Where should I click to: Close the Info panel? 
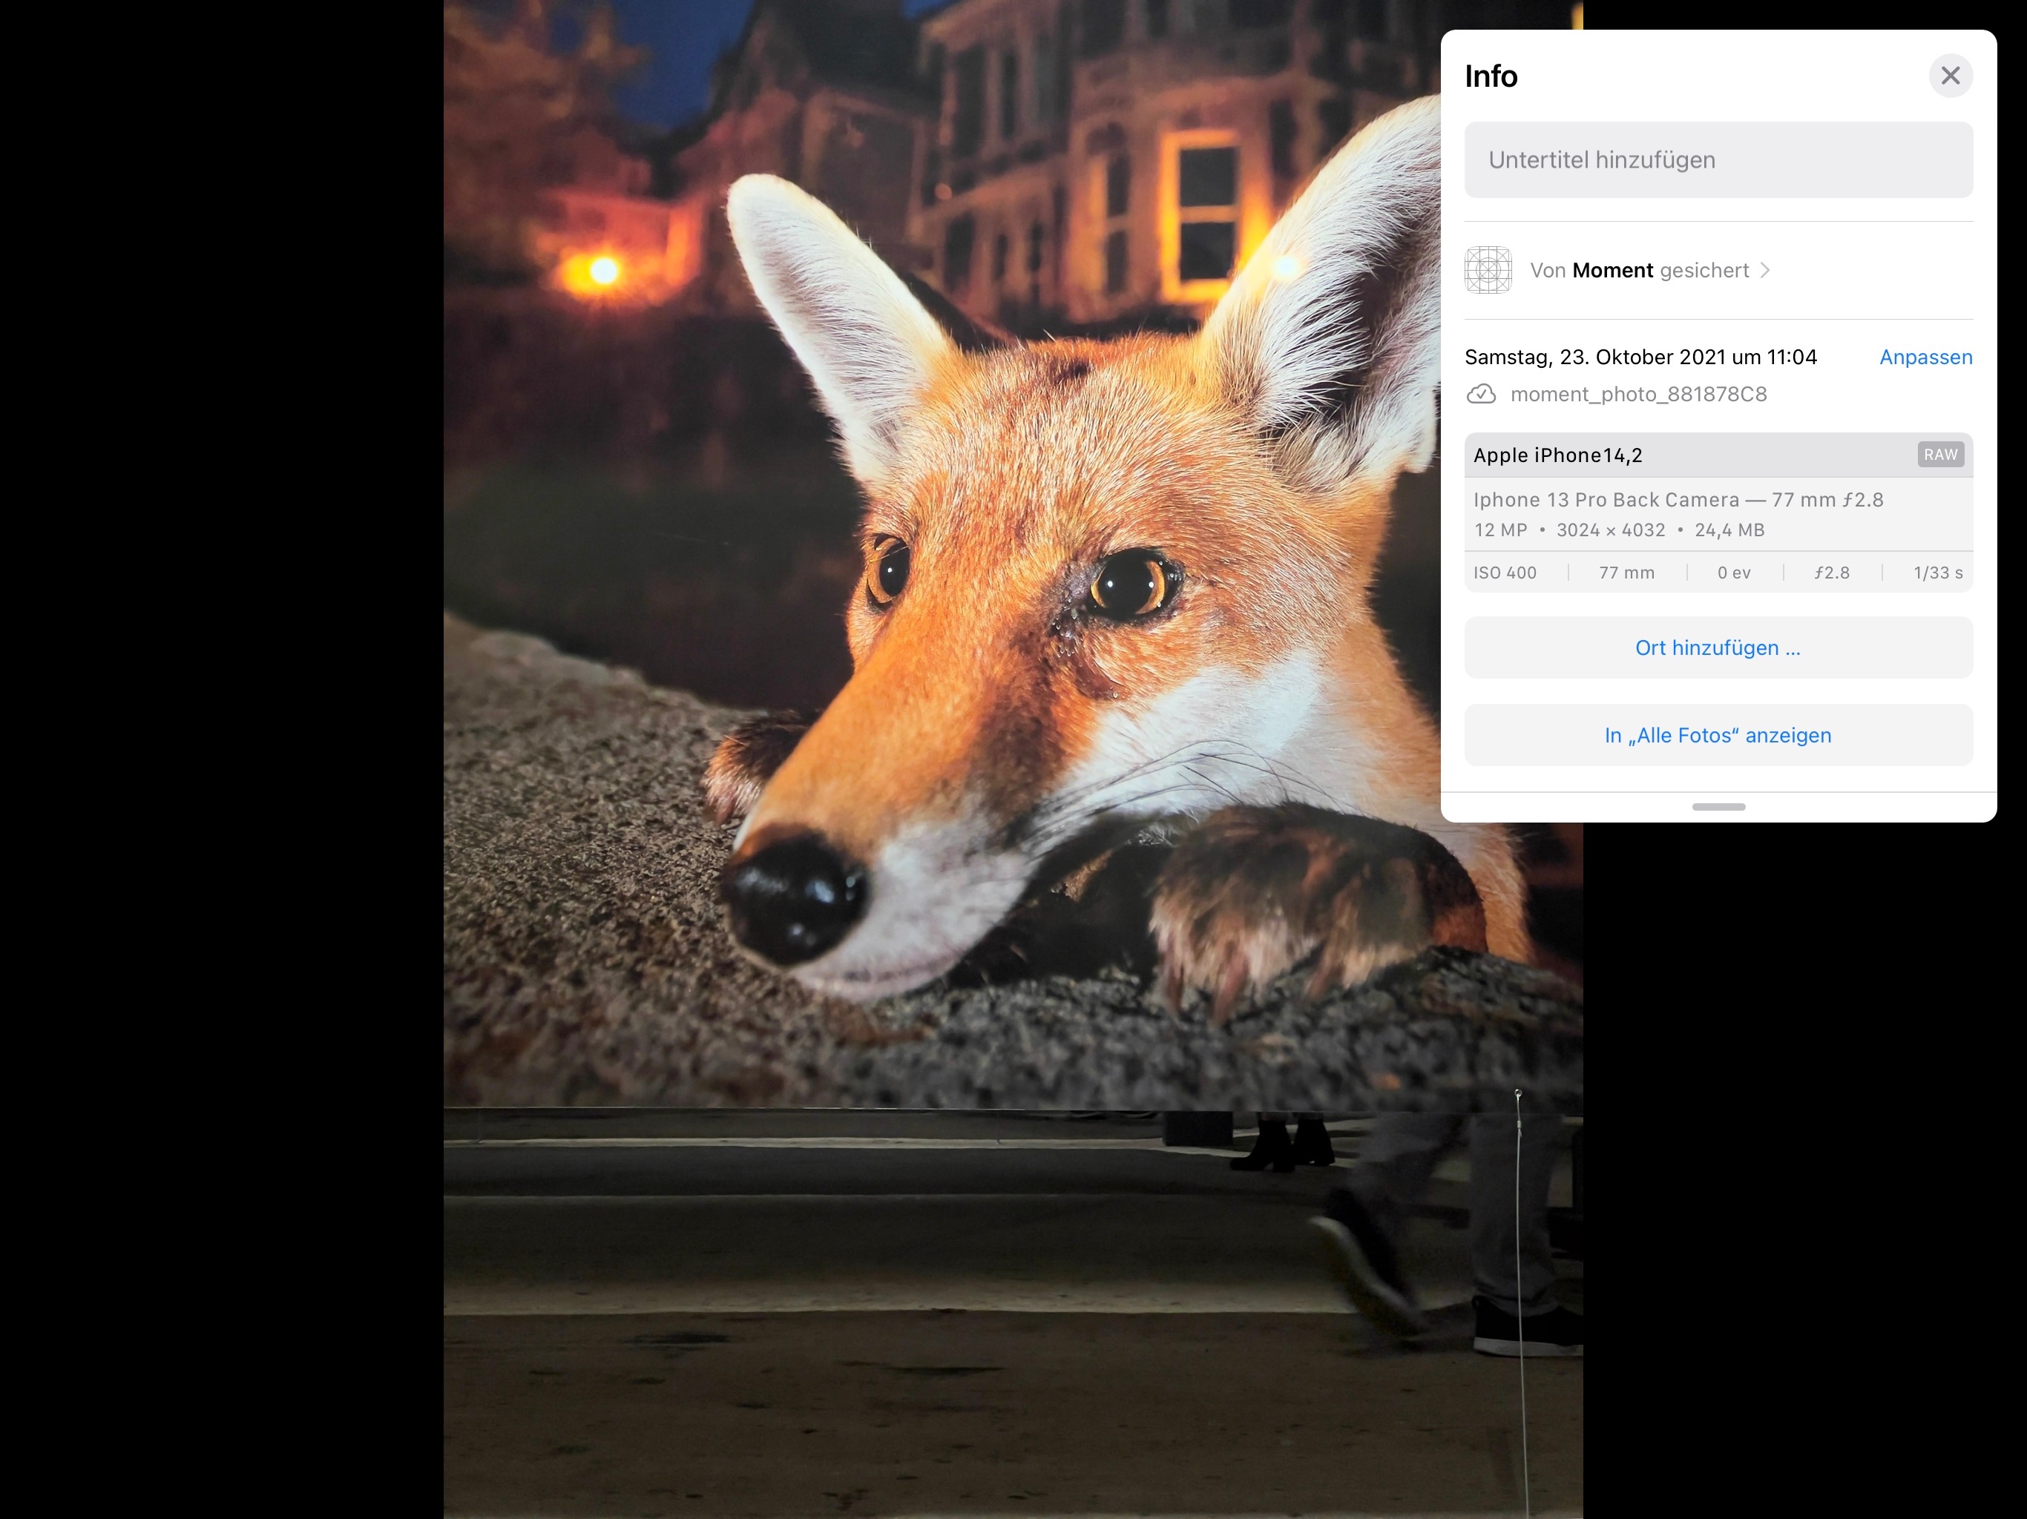(x=1950, y=75)
